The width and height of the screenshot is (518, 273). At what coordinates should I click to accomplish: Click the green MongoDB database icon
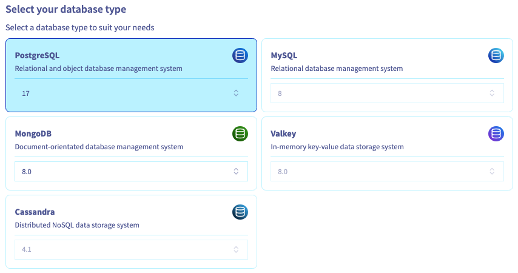coord(240,134)
